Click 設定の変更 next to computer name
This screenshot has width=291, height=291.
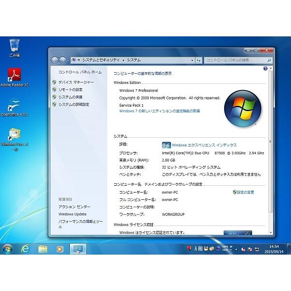[x=245, y=192]
